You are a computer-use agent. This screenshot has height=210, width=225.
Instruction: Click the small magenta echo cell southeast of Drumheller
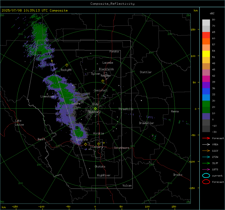(x=152, y=135)
